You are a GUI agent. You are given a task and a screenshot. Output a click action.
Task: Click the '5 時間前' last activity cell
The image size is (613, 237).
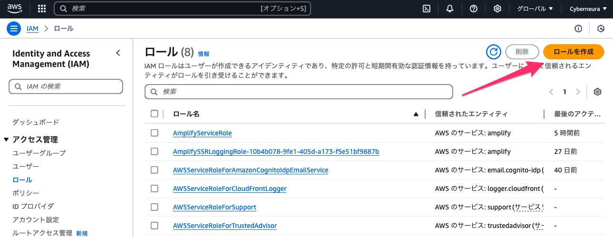(x=567, y=133)
